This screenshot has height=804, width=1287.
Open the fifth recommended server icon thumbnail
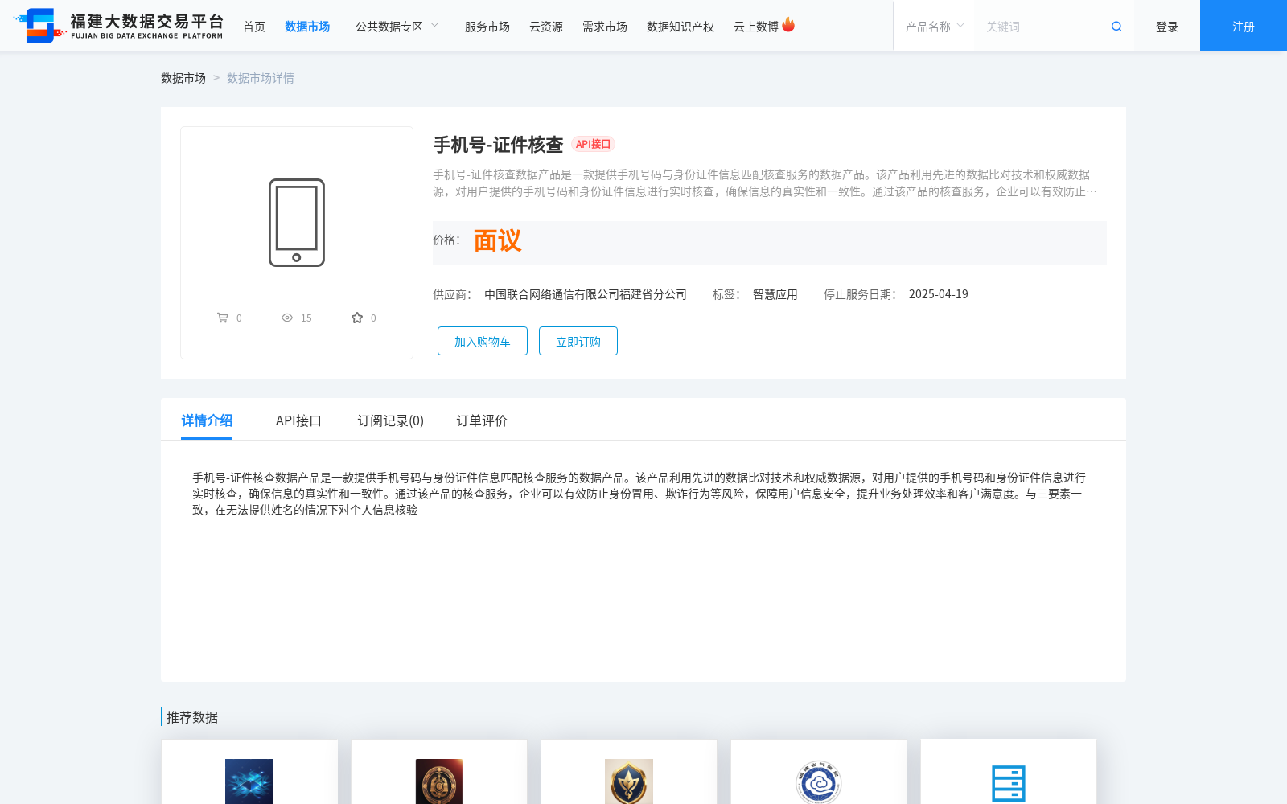[1009, 783]
